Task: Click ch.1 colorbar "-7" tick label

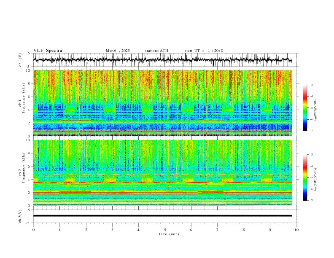Action: point(311,131)
